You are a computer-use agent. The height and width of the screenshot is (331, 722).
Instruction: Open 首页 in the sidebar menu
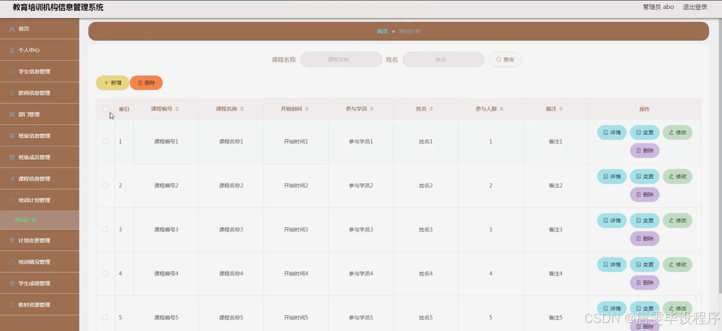39,29
